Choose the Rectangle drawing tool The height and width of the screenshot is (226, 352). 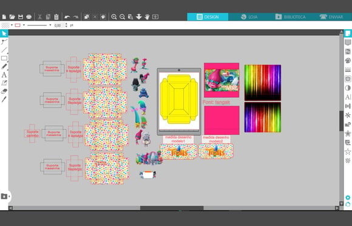point(4,58)
